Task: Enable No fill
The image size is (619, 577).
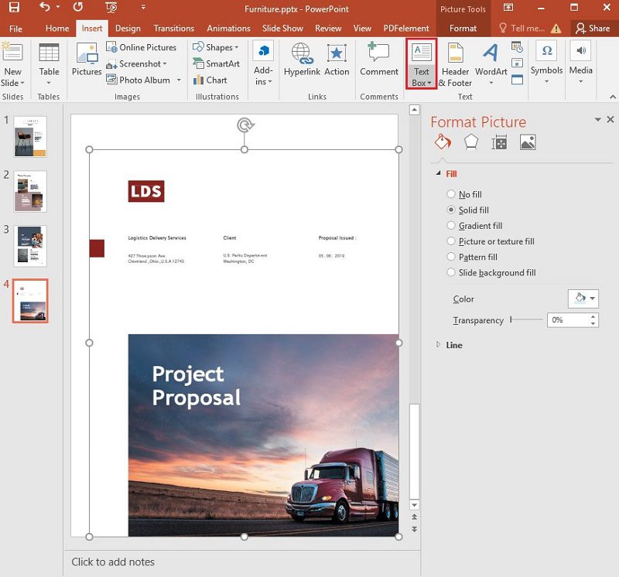Action: 451,194
